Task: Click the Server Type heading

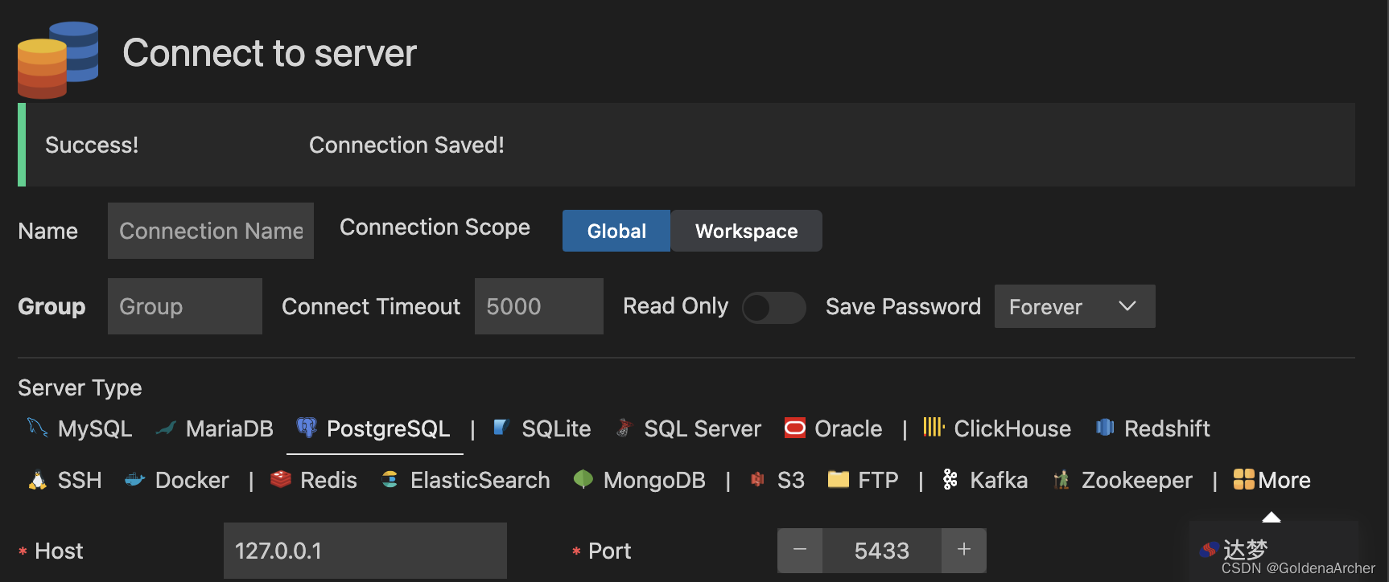Action: [x=80, y=387]
